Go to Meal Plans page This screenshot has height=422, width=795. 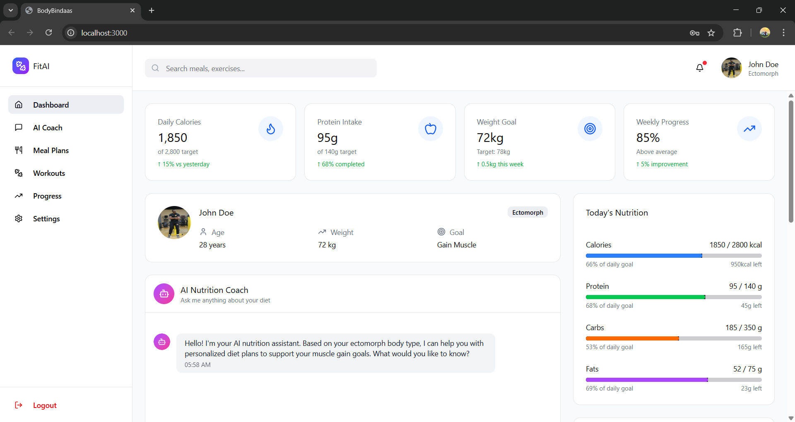pos(66,150)
